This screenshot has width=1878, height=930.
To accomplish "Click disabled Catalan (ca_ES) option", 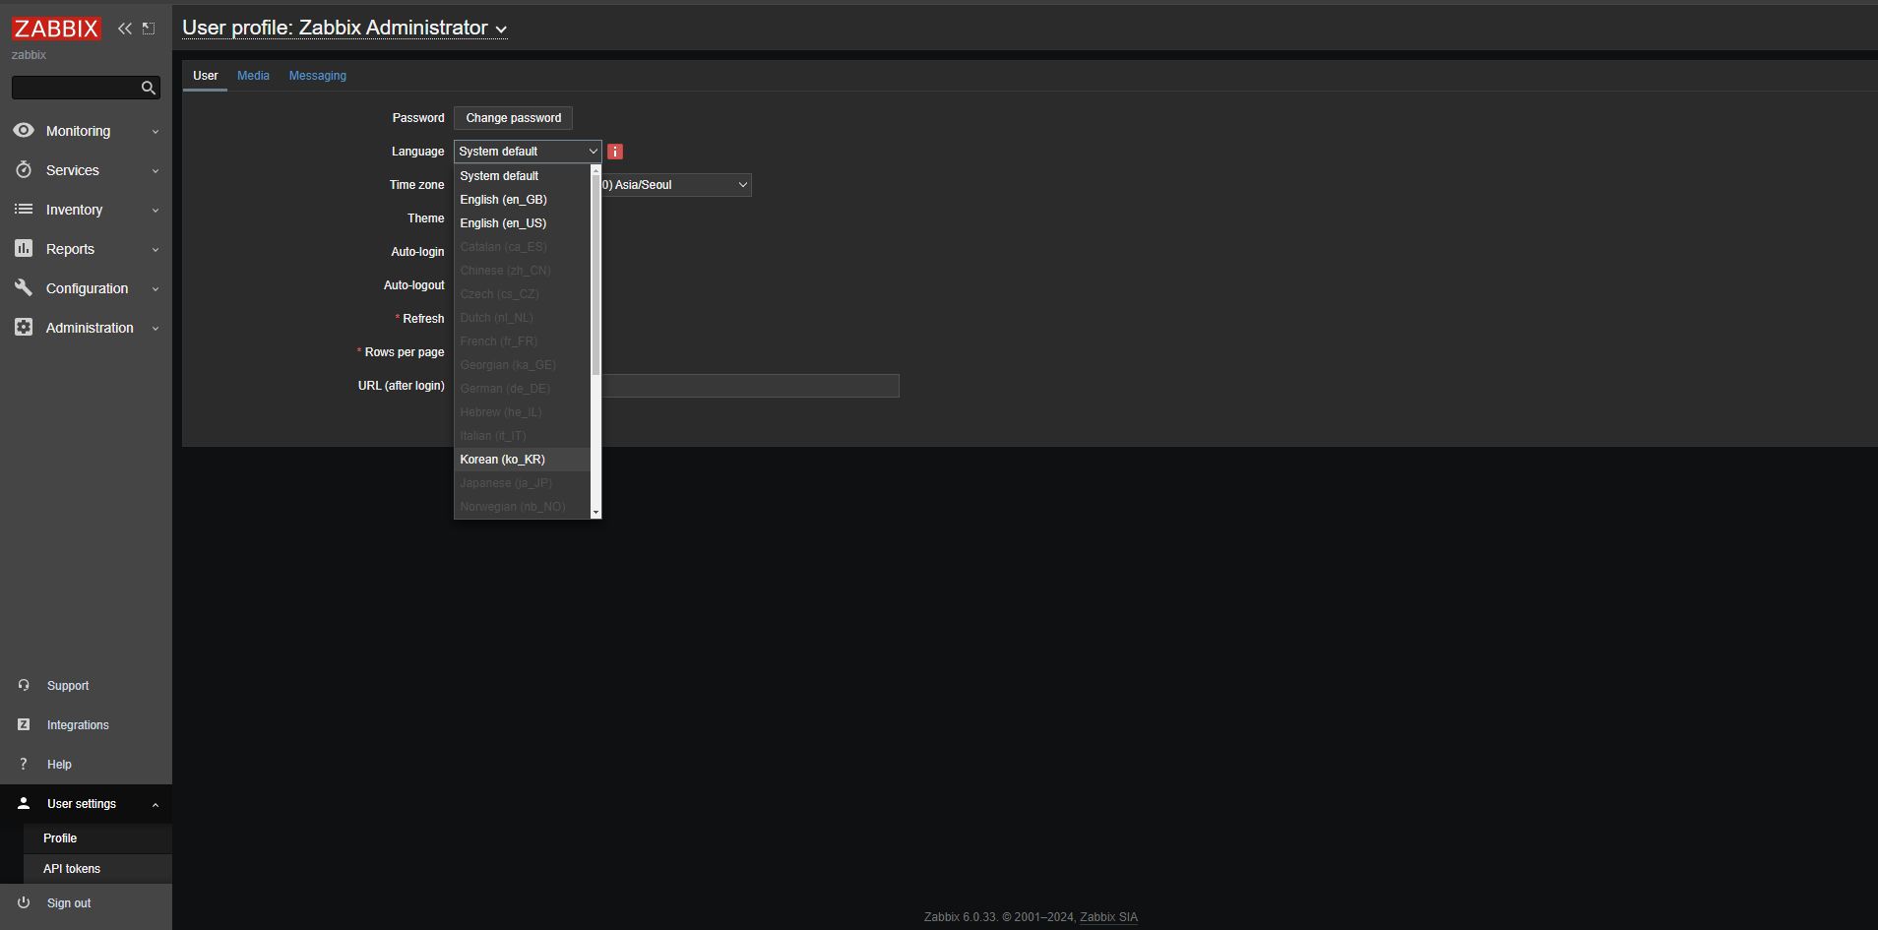I will [x=522, y=247].
